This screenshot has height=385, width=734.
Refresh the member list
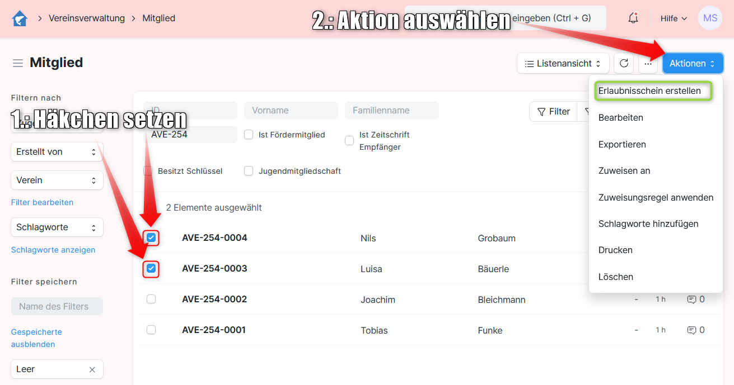click(x=624, y=64)
